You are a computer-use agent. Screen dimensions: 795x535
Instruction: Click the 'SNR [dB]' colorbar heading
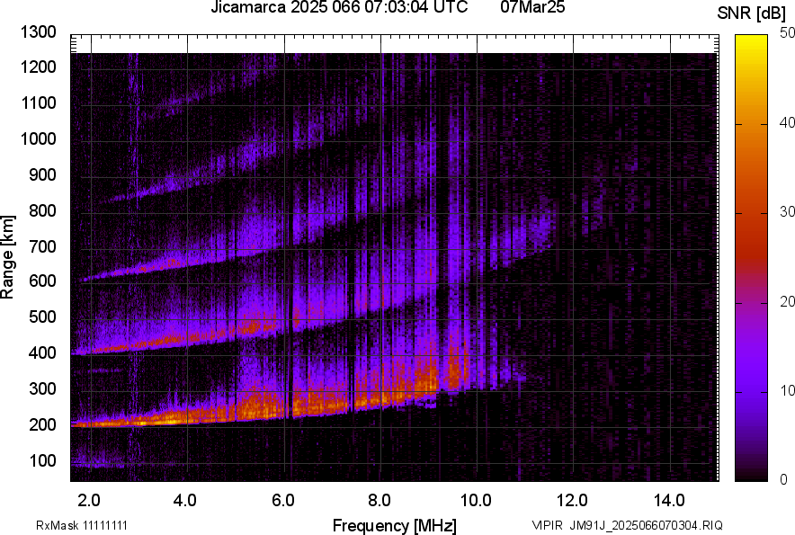[752, 13]
